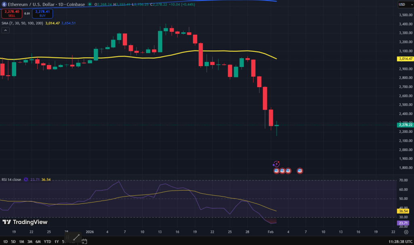Screen dimensions: 414x245
Task: Collapse the indicator legend with chevron
Action: pyautogui.click(x=6, y=30)
